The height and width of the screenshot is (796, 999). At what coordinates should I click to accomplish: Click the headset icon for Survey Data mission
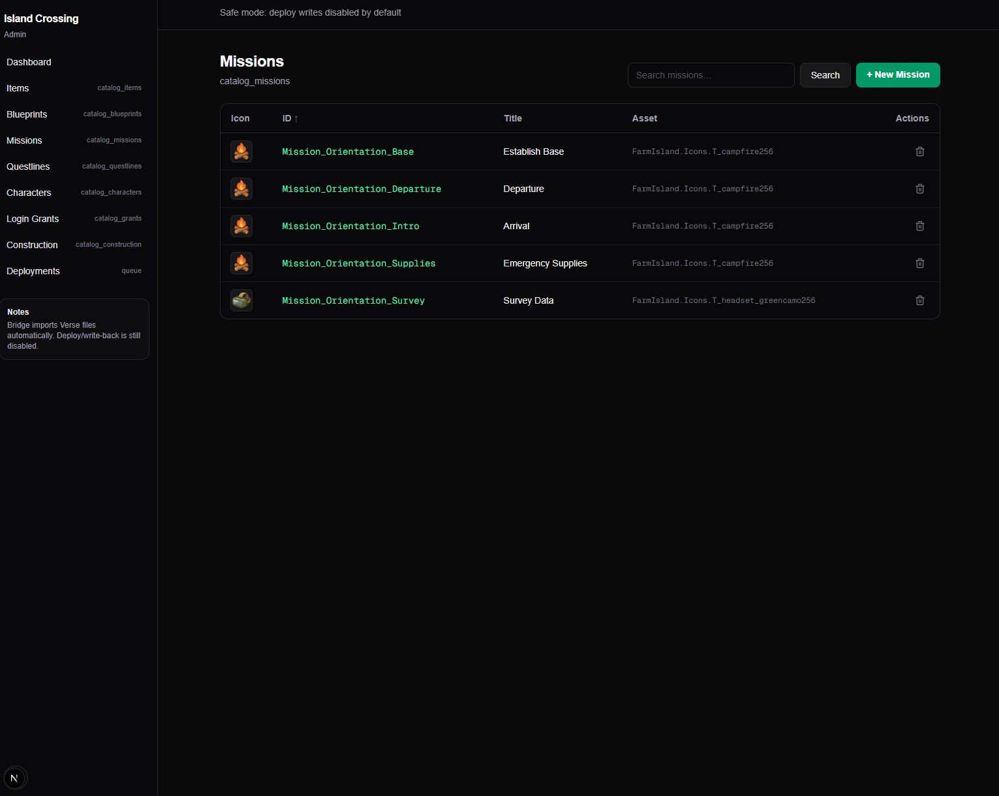(x=241, y=300)
